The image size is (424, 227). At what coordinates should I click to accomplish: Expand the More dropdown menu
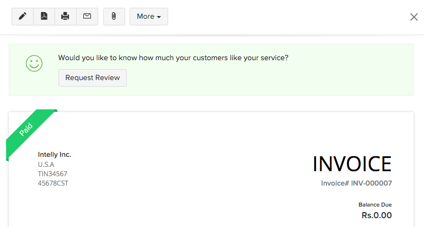click(x=149, y=17)
